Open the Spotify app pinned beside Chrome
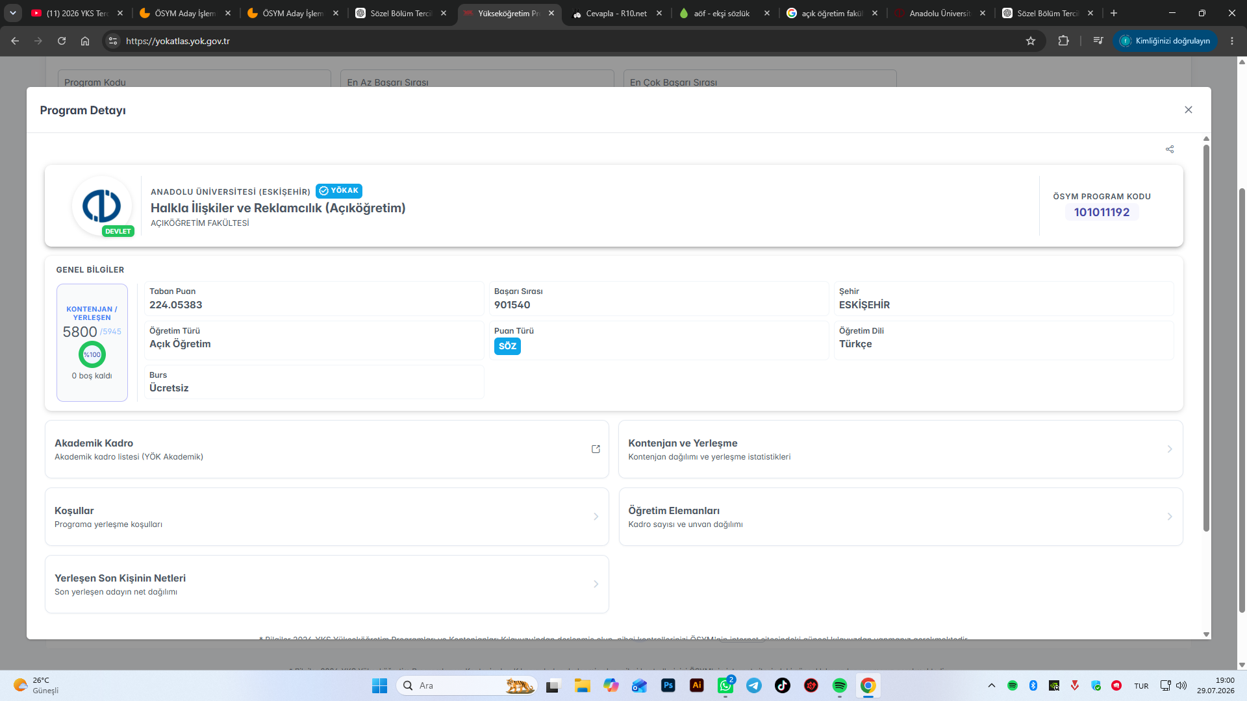Image resolution: width=1247 pixels, height=701 pixels. coord(840,685)
